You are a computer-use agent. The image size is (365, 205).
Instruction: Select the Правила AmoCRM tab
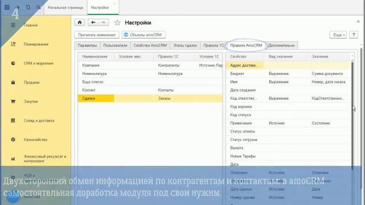click(x=246, y=46)
